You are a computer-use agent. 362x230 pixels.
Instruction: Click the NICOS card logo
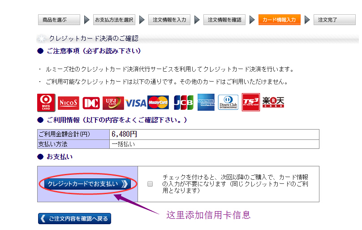[x=68, y=103]
